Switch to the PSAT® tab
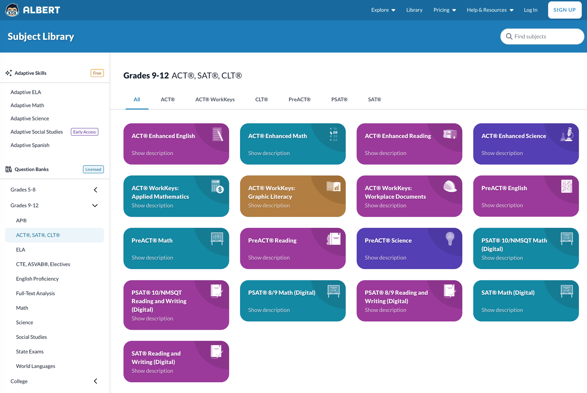This screenshot has width=587, height=393. click(339, 100)
